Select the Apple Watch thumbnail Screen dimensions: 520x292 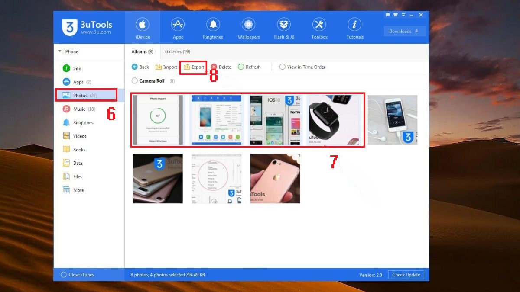pos(334,120)
